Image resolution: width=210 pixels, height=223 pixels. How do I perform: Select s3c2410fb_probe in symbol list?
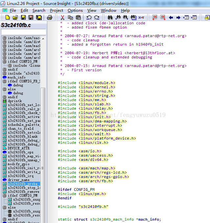pyautogui.click(x=23, y=184)
